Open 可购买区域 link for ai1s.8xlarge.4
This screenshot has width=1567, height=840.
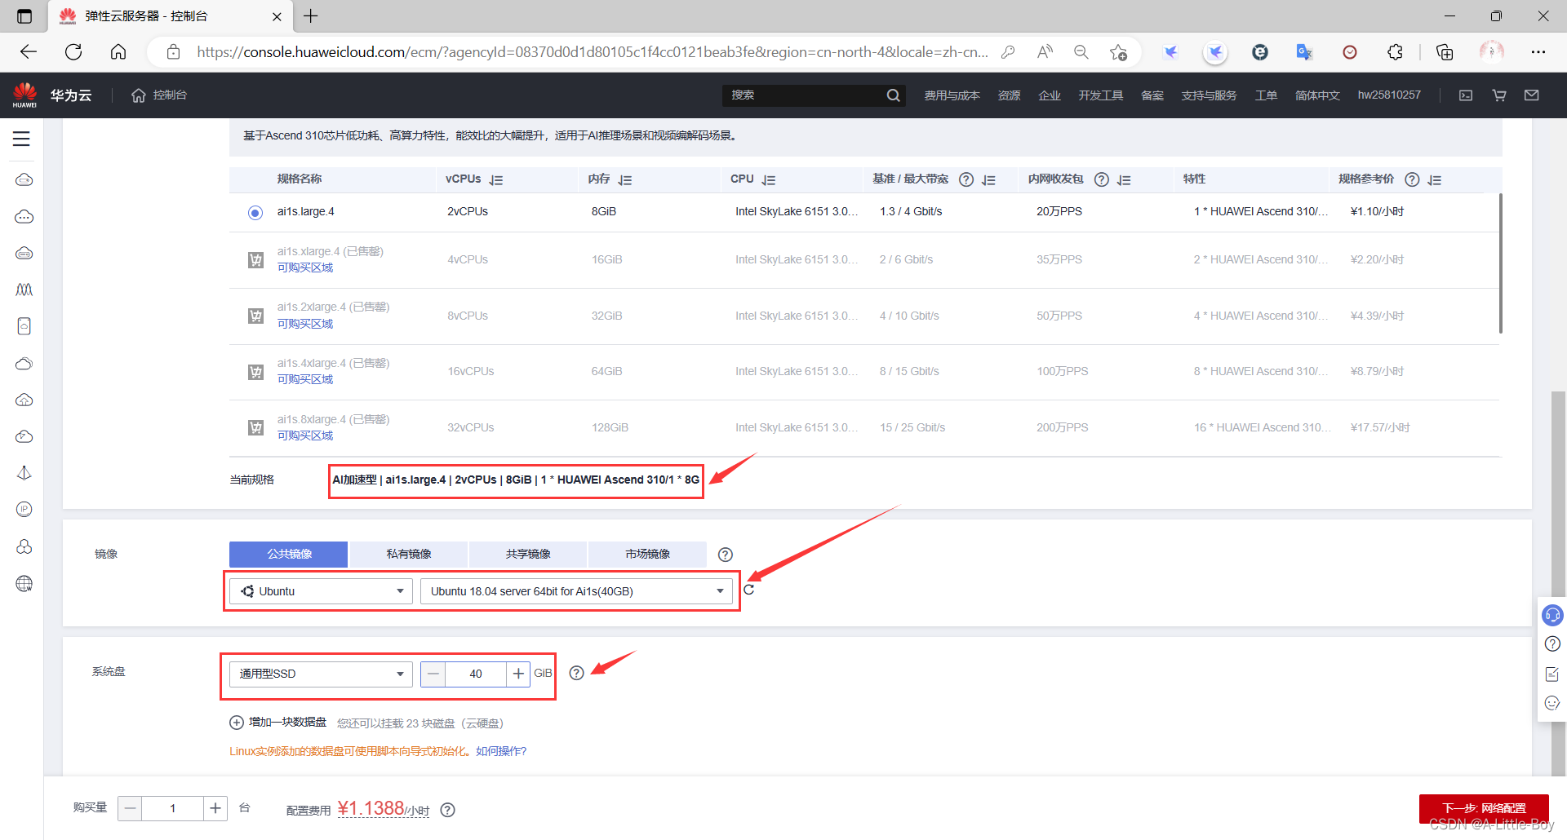click(305, 436)
